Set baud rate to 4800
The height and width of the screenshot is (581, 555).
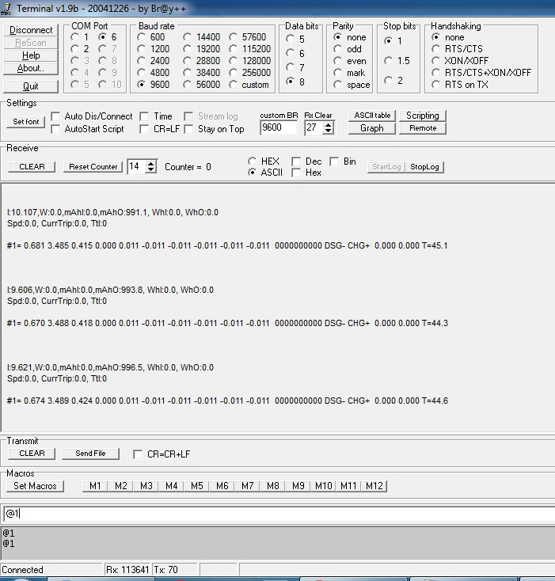(141, 73)
